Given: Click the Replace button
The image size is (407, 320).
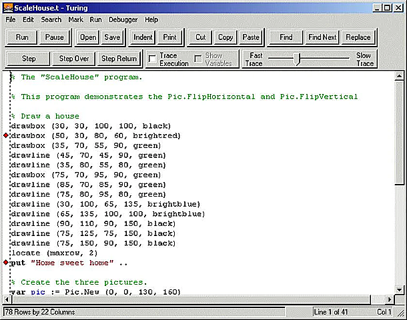Looking at the screenshot, I should click(x=358, y=37).
